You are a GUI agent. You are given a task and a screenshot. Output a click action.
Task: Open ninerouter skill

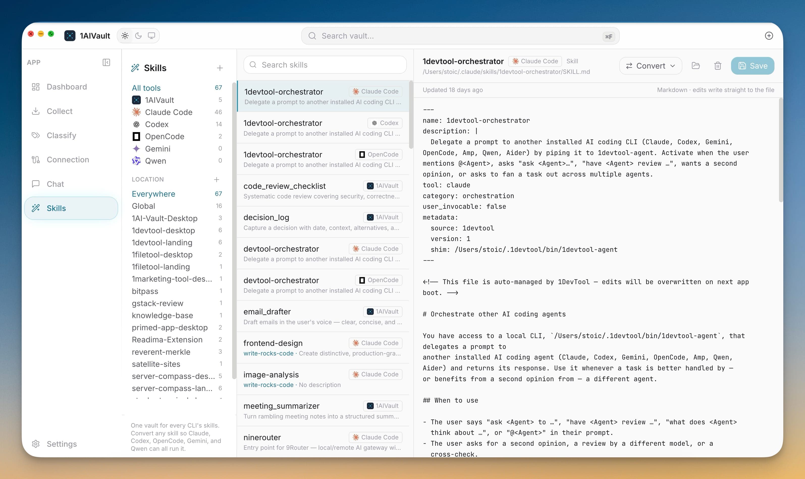click(323, 442)
